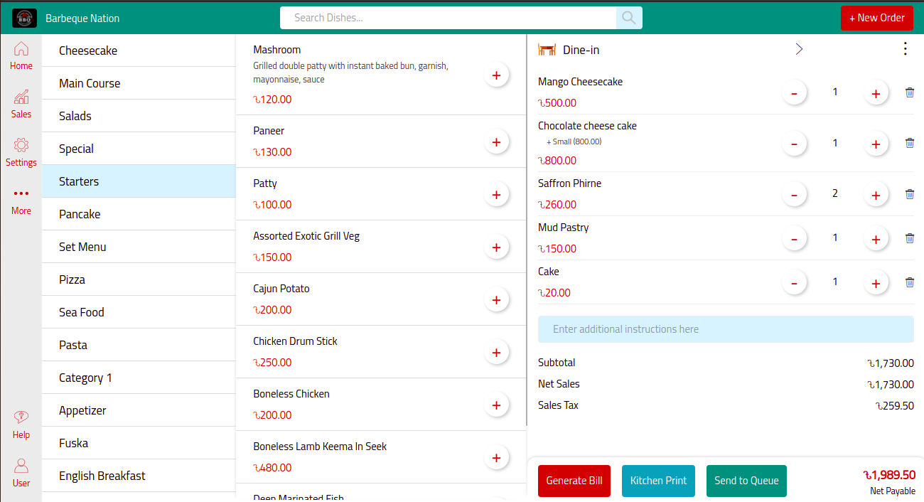Increase Mango Cheesecake quantity with plus button

[876, 92]
